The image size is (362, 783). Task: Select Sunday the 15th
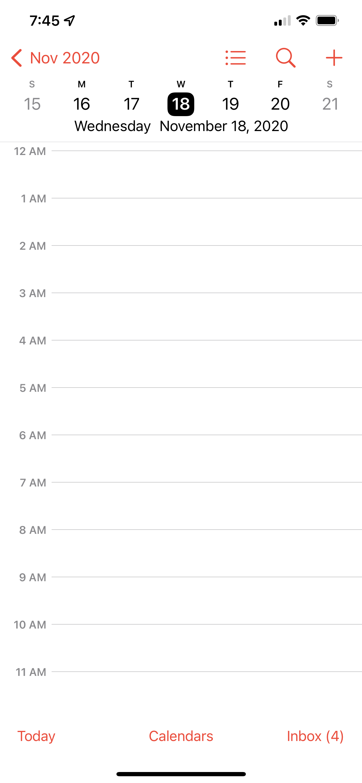pos(32,104)
